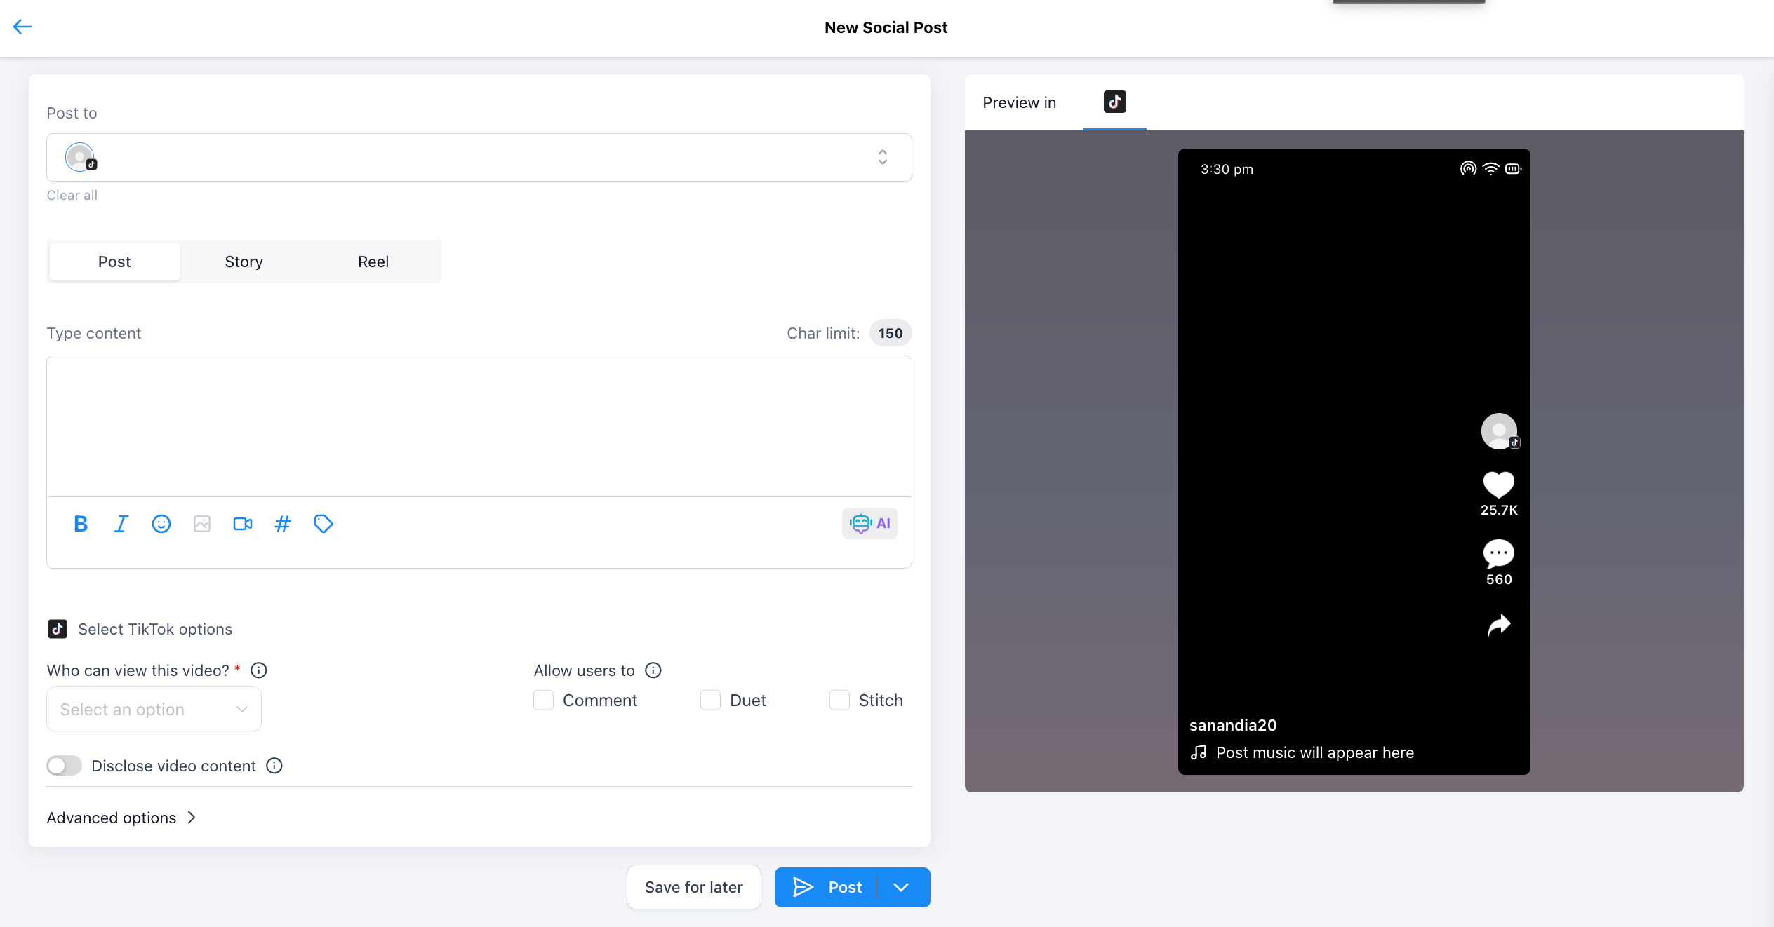Check the Duet checkbox
Viewport: 1774px width, 927px height.
click(x=710, y=700)
